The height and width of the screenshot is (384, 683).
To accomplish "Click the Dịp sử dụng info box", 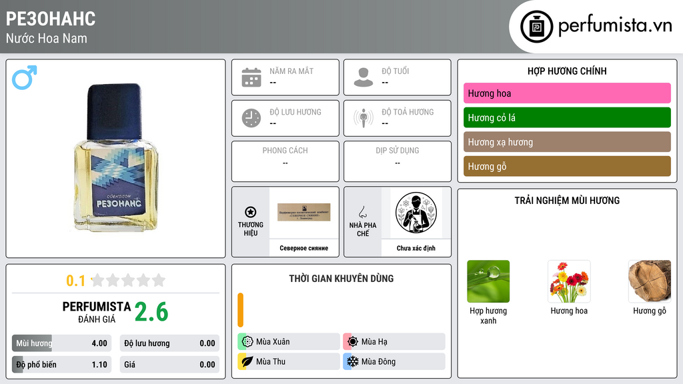I will 398,161.
